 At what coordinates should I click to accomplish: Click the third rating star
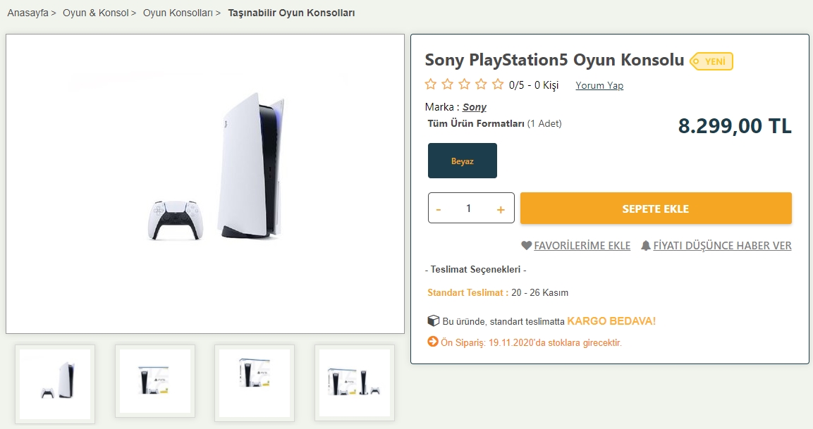[464, 85]
